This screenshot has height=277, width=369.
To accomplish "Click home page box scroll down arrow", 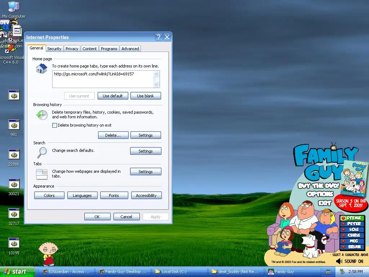I will click(x=156, y=84).
